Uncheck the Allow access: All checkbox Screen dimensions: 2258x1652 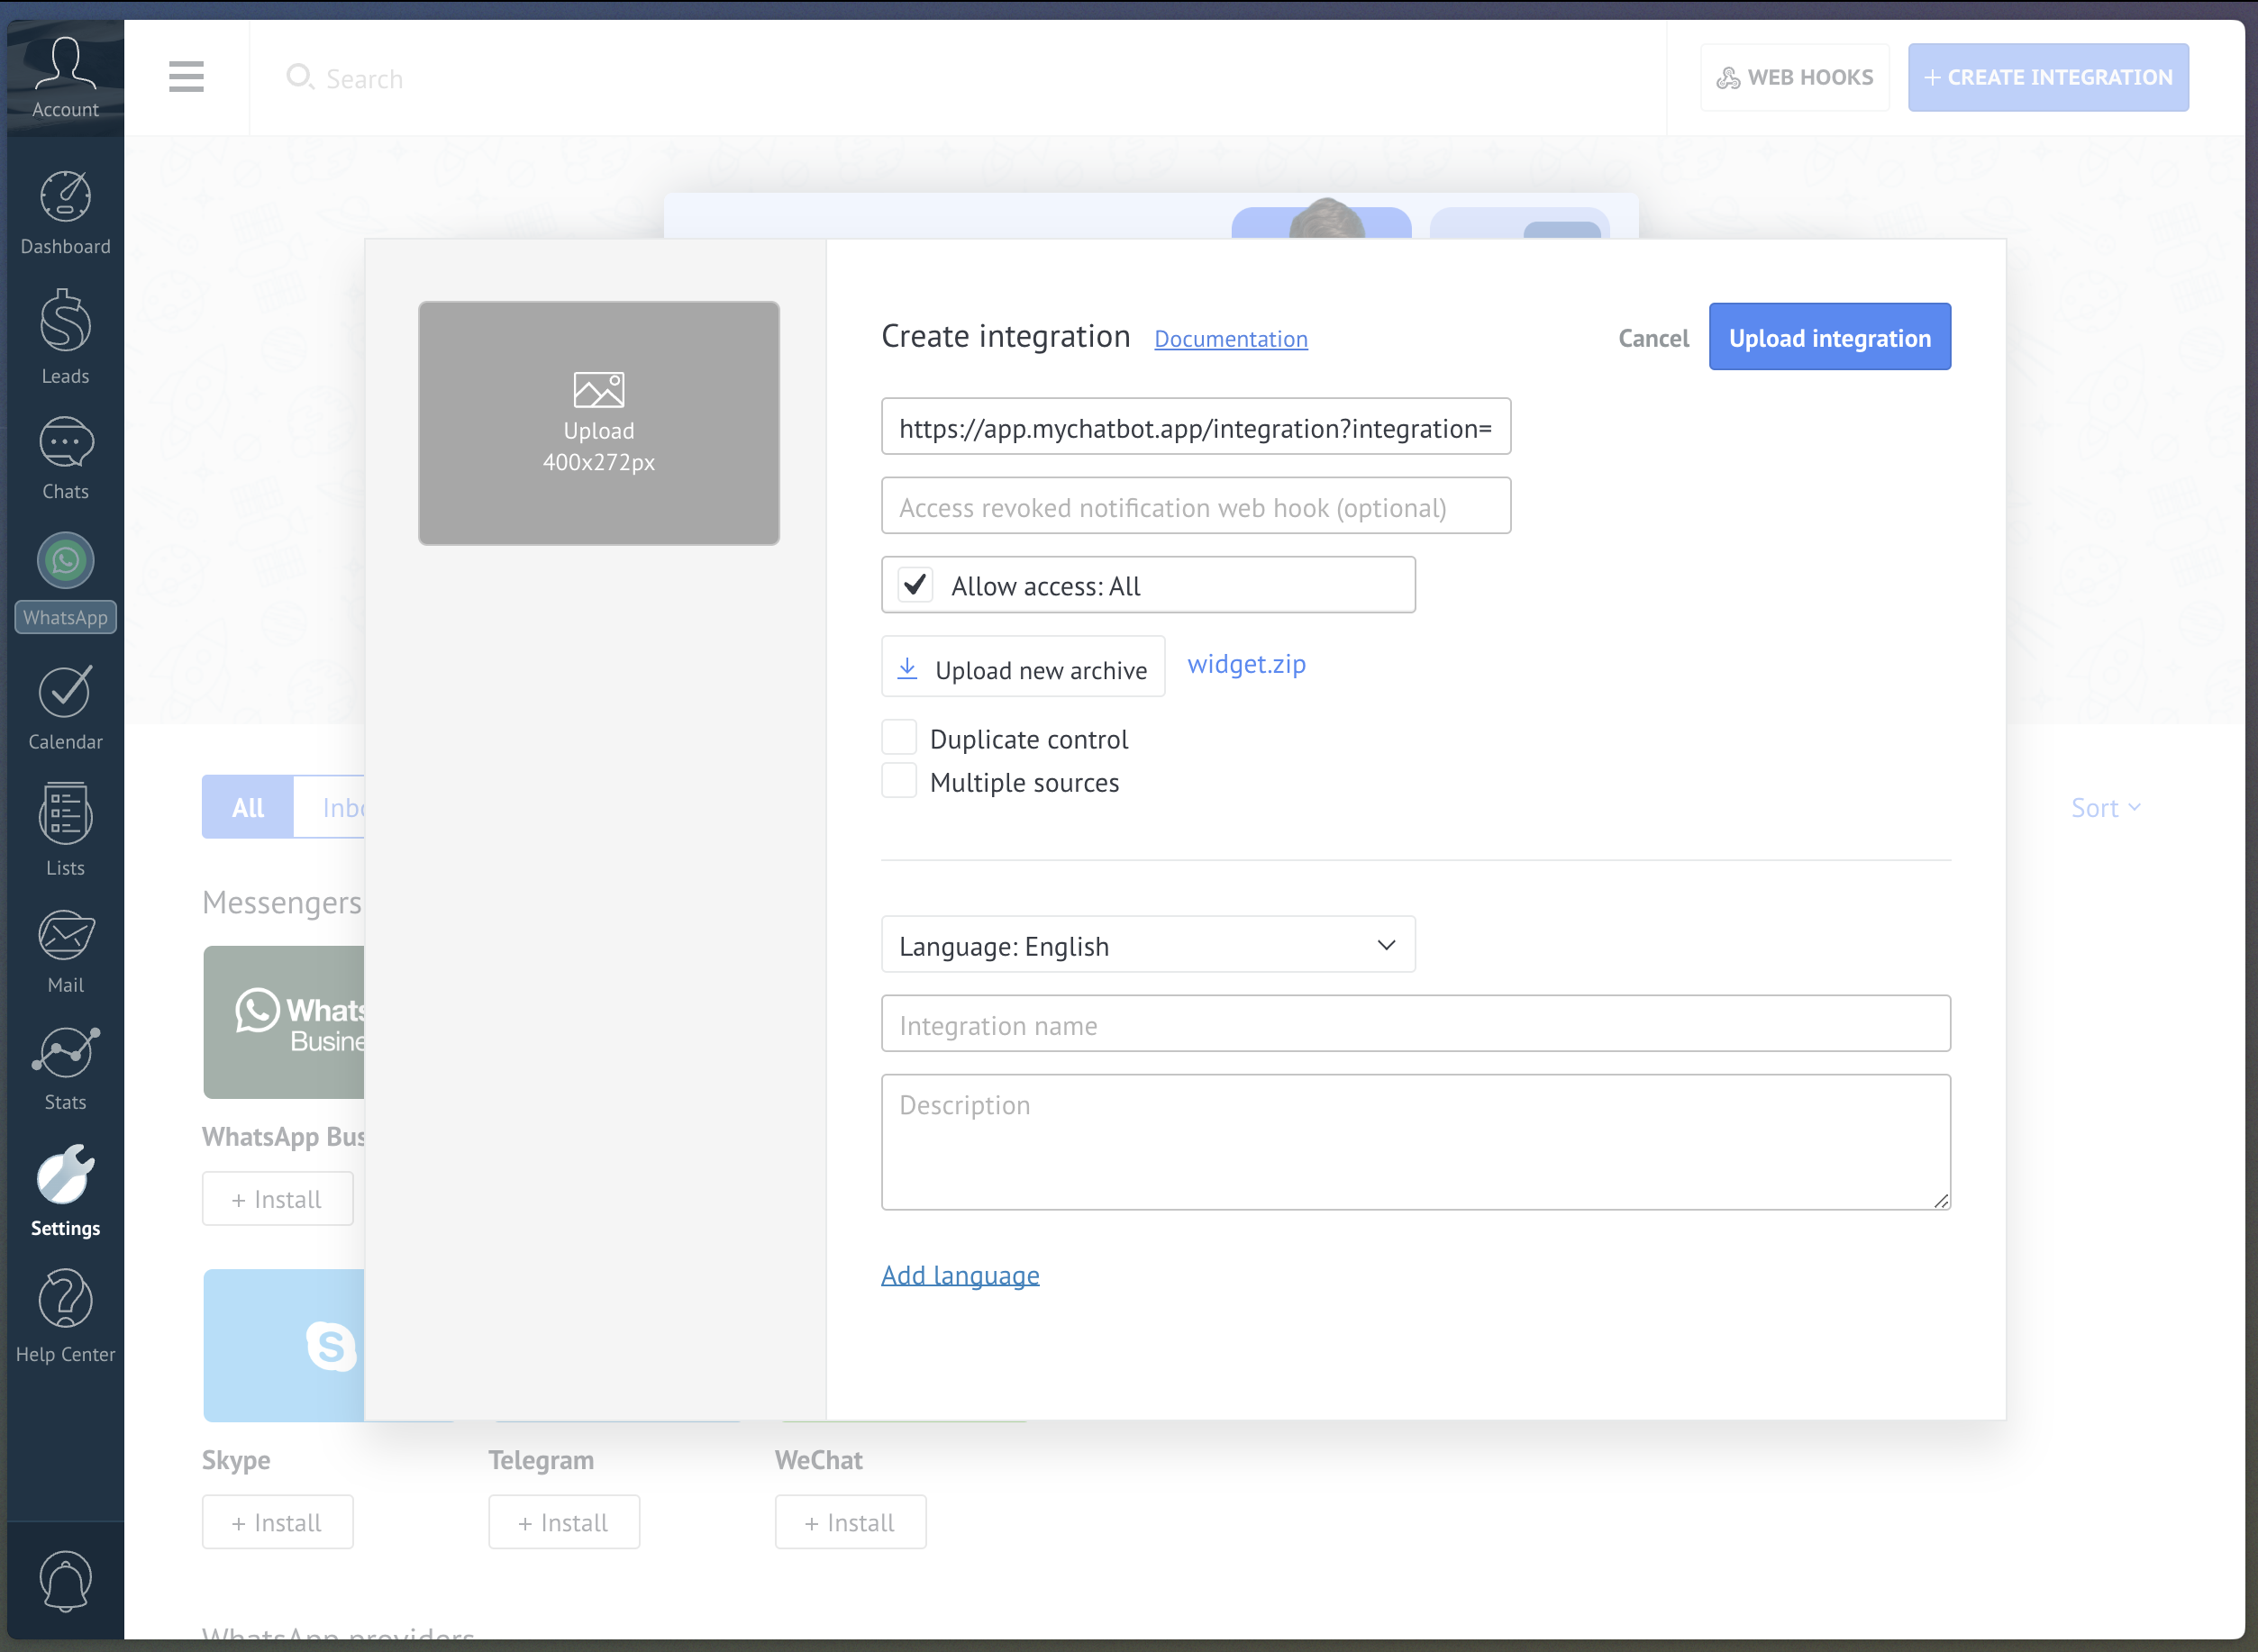[915, 585]
